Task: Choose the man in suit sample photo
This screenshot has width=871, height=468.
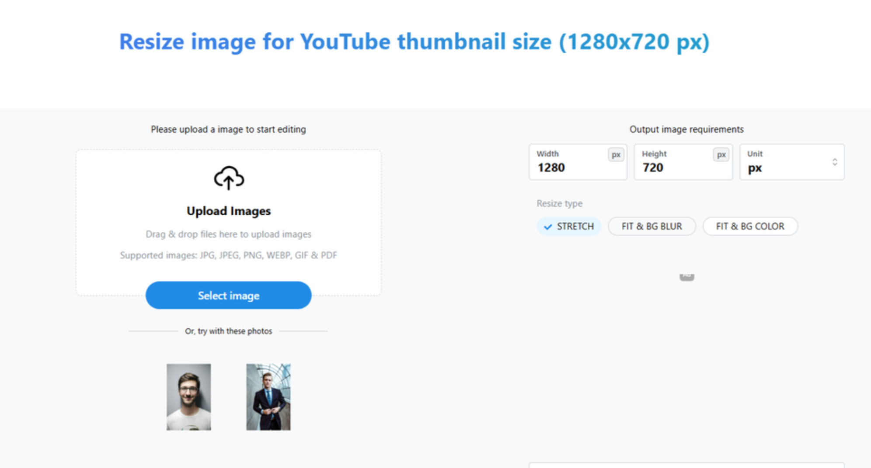Action: (x=268, y=397)
